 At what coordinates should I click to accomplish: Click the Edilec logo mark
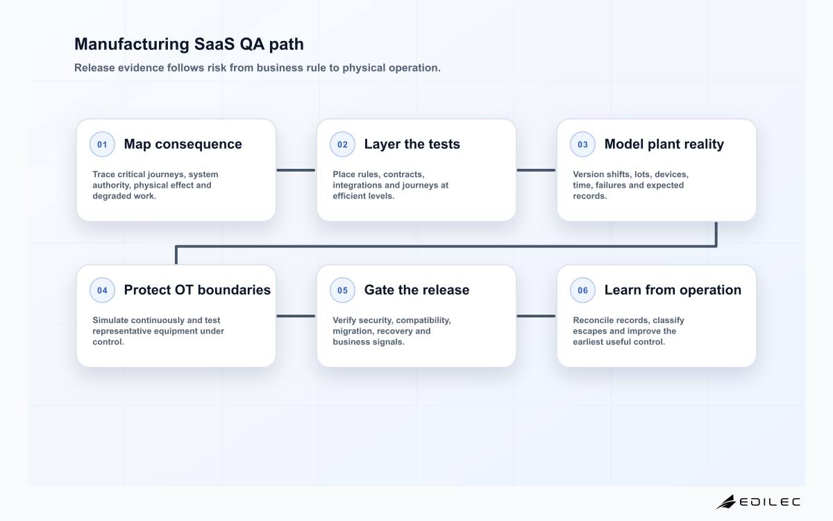[x=726, y=502]
